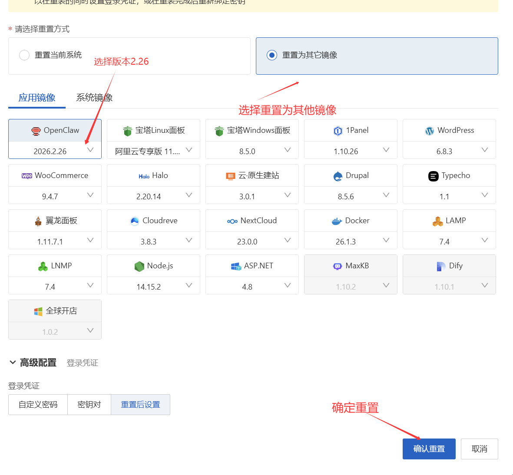Click the 确认重置 button
This screenshot has width=513, height=475.
coord(429,449)
